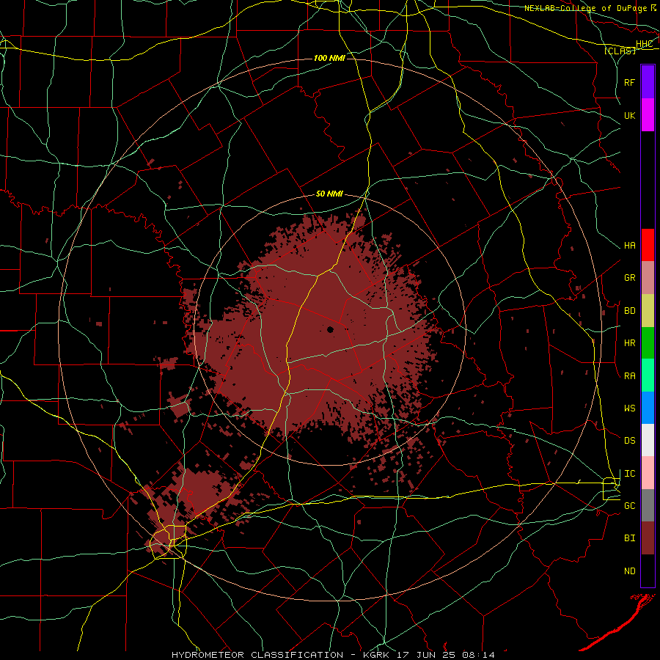Click the HR legend label
The image size is (660, 660).
click(x=629, y=343)
